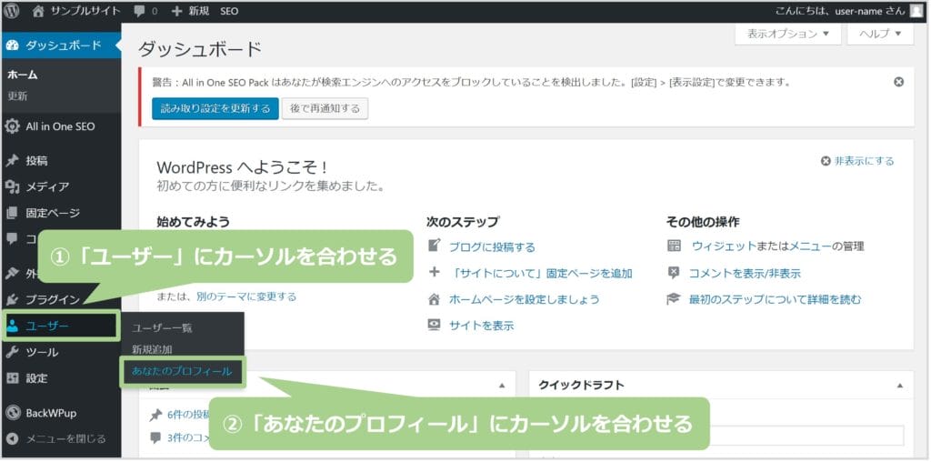Click plus icon beside 固定ページを追加
931x462 pixels.
pos(435,273)
